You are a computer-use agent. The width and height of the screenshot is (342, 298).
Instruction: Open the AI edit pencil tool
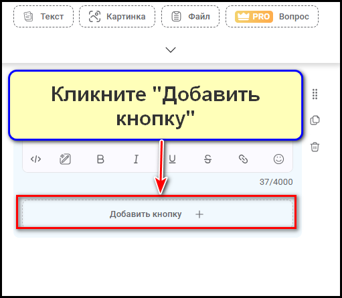65,159
